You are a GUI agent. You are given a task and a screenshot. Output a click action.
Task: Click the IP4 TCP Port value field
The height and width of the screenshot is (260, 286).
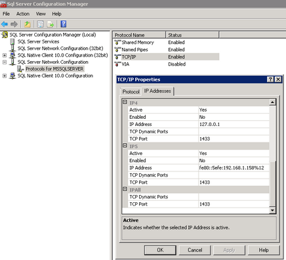click(x=234, y=139)
